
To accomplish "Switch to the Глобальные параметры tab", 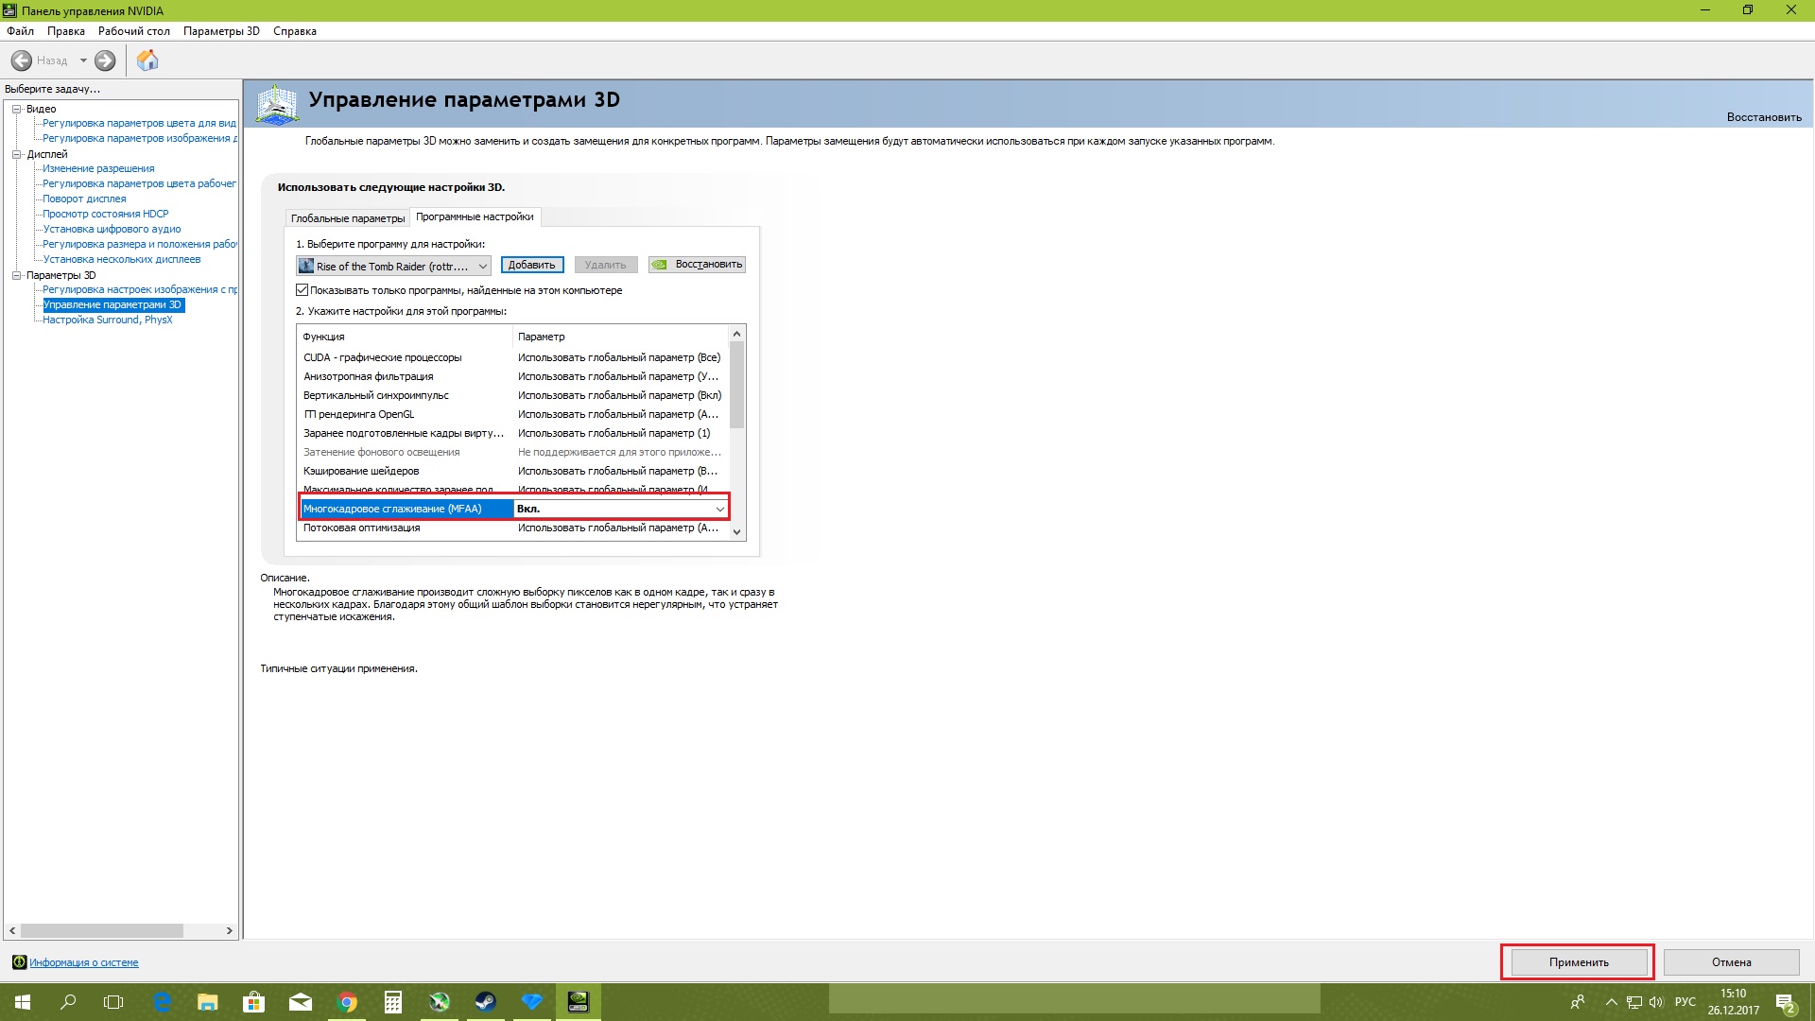I will click(x=347, y=218).
